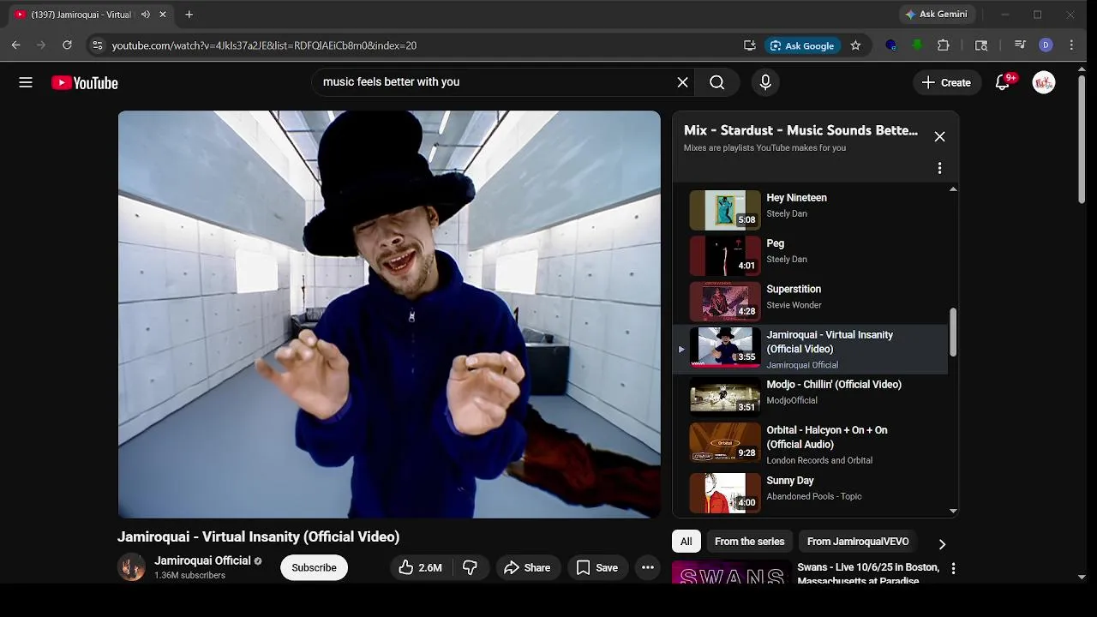Viewport: 1097px width, 617px height.
Task: View site information icon in address bar
Action: tap(97, 45)
